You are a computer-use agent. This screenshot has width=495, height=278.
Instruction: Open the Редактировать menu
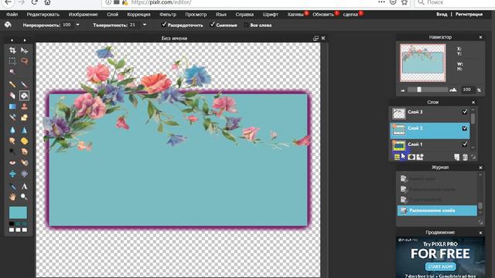point(43,15)
